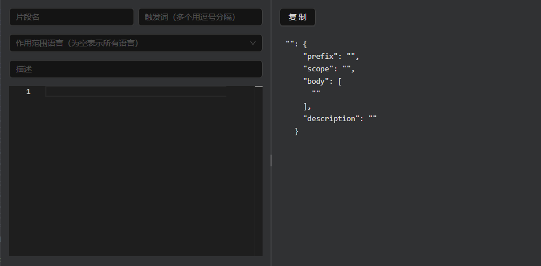The image size is (541, 266).
Task: Click the "scope" key in JSON output
Action: 317,69
